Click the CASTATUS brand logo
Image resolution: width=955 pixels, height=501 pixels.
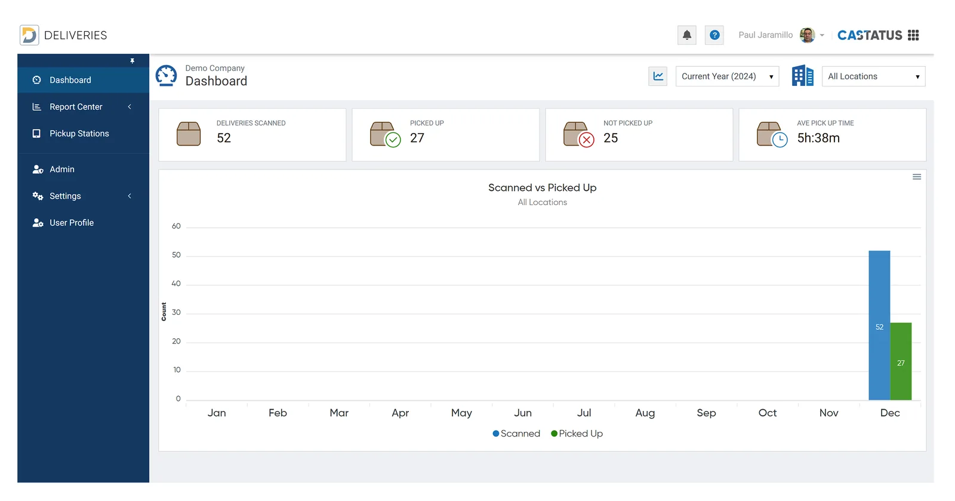tap(870, 35)
